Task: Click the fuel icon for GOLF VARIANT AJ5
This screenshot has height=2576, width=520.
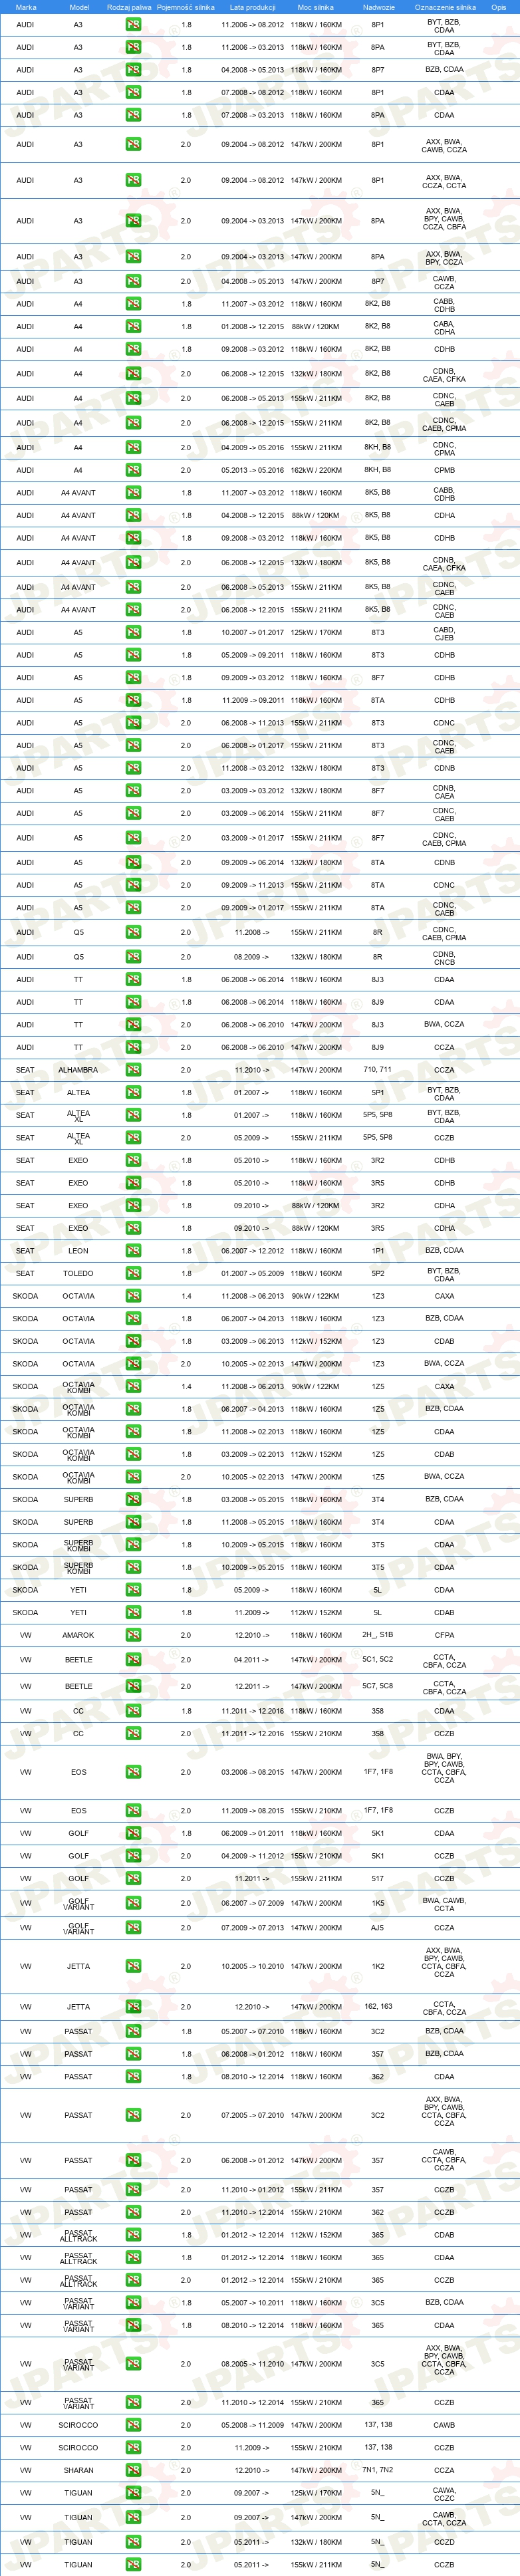Action: point(133,1928)
